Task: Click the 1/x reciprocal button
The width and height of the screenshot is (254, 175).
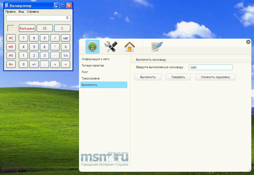Action: point(66,56)
